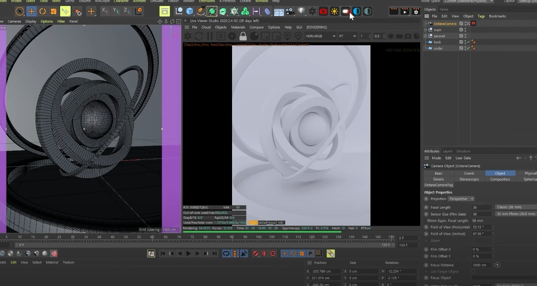The width and height of the screenshot is (537, 286).
Task: Toggle the Z-axis lock icon
Action: 127,11
